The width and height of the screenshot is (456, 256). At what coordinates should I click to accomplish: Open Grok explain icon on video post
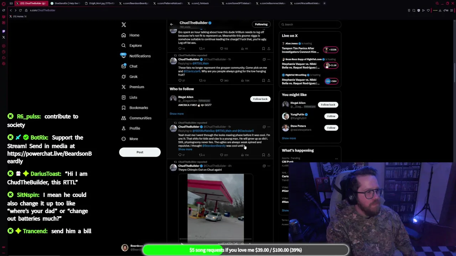pos(264,166)
